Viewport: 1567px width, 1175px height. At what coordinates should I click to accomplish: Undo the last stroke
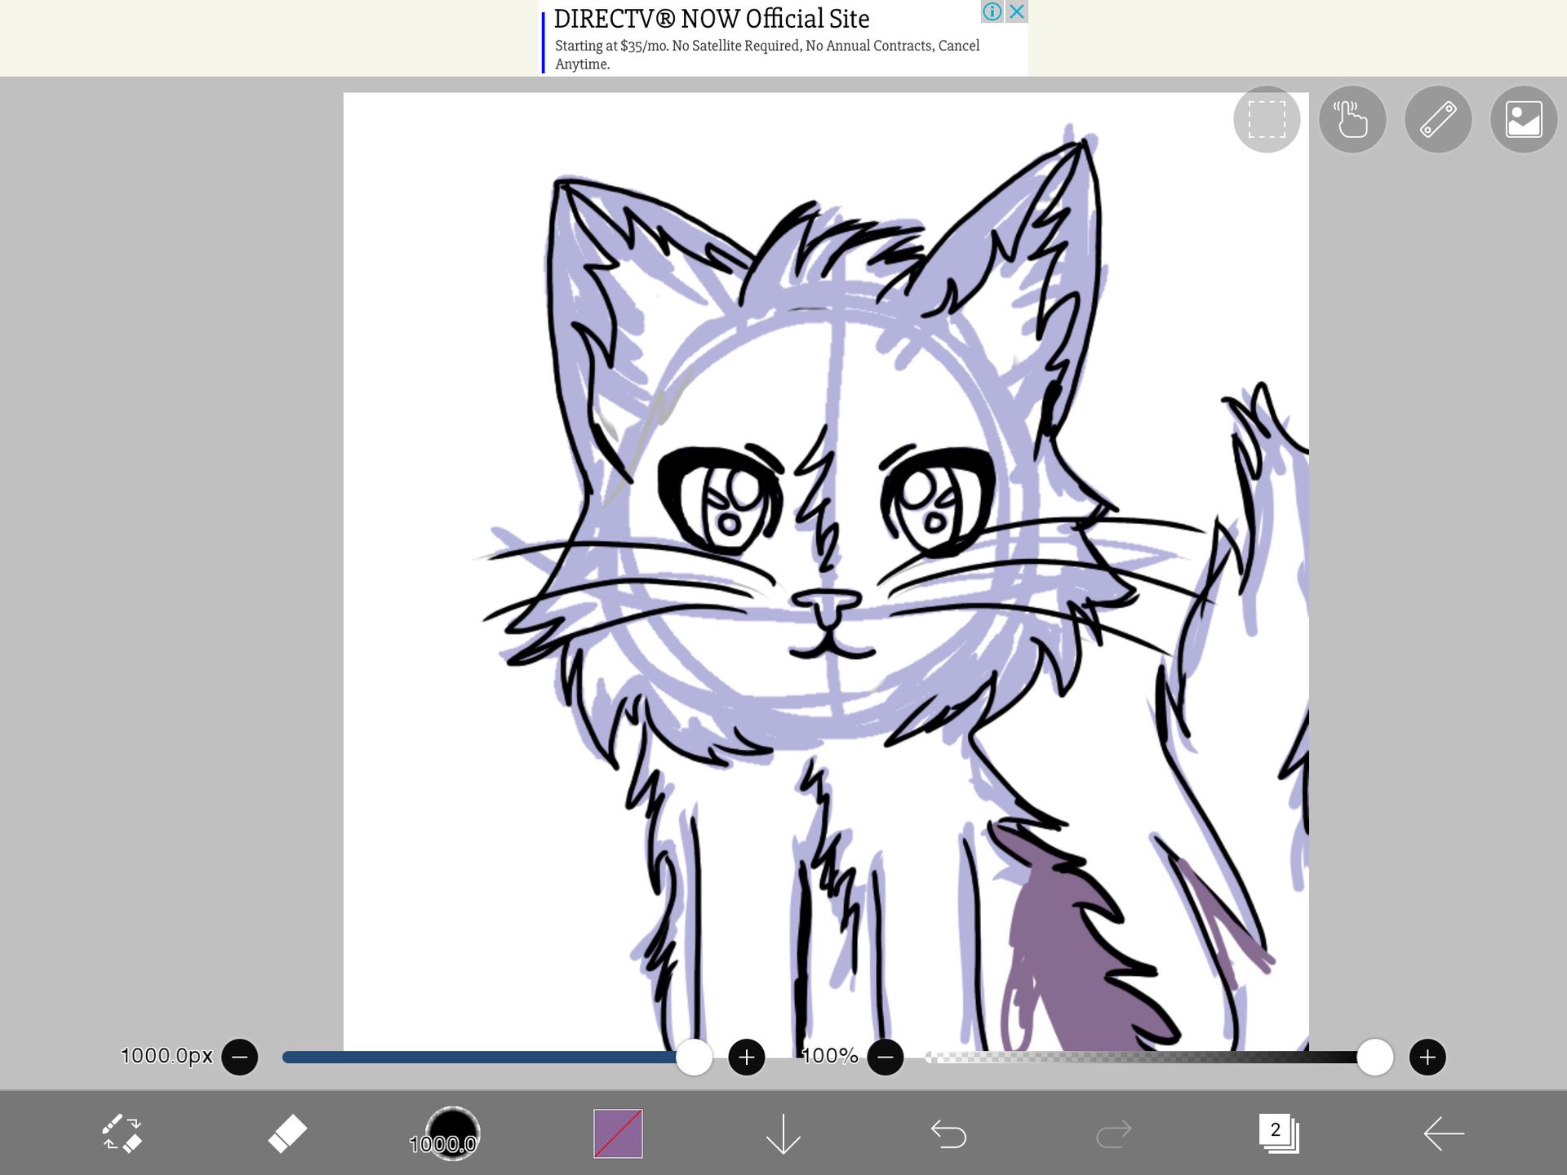[x=948, y=1133]
